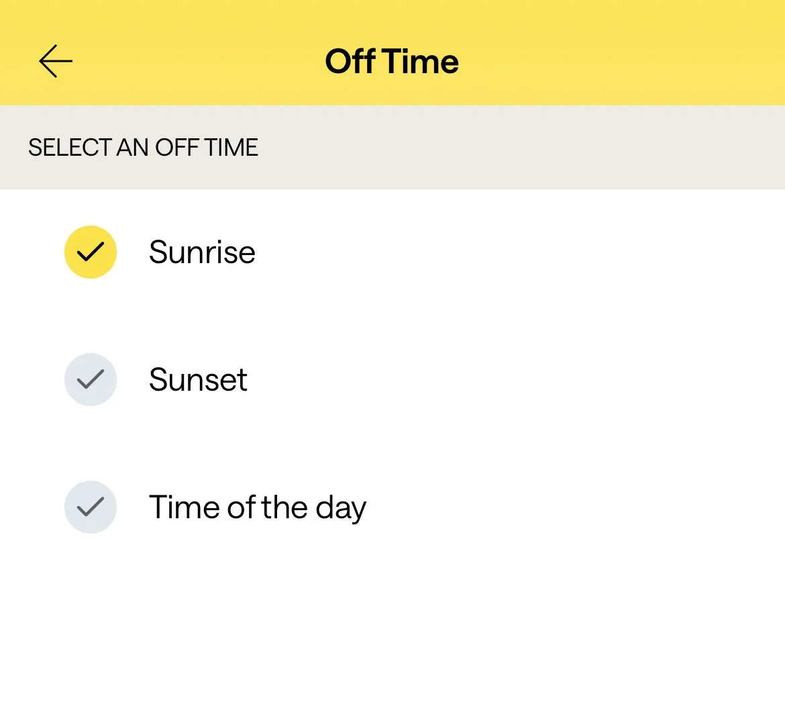Viewport: 785px width, 723px height.
Task: Set off time to Time of the day
Action: pos(258,508)
